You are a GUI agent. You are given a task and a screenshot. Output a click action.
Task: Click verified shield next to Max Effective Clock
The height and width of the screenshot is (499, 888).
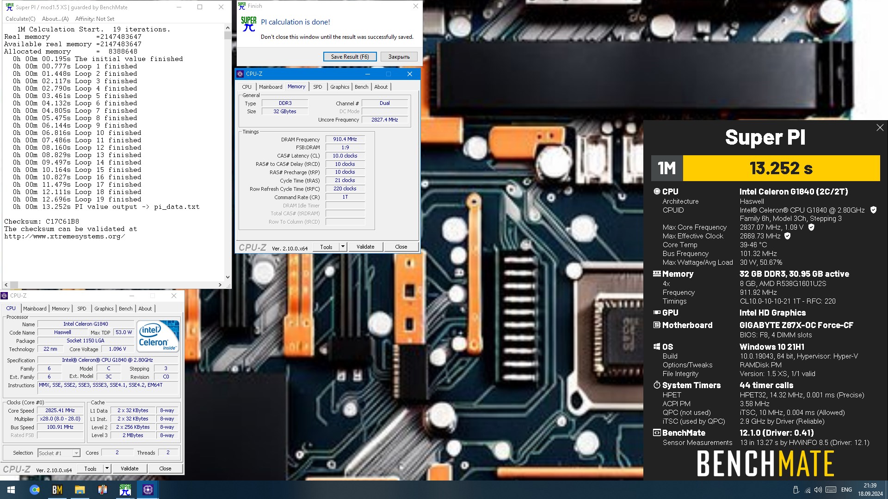(788, 236)
